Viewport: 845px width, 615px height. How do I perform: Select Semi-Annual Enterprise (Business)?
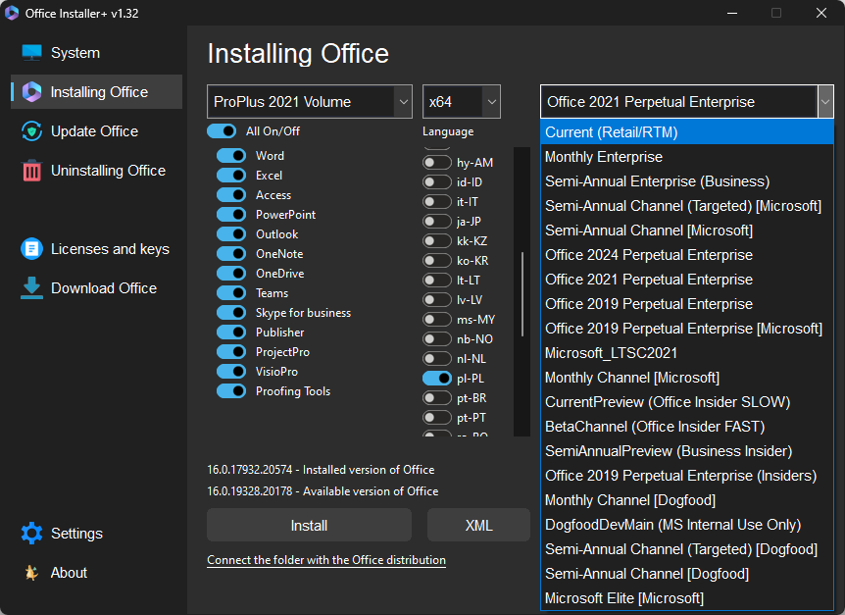click(x=686, y=181)
